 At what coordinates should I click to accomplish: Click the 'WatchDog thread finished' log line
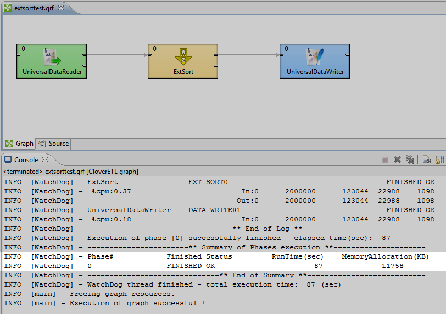[172, 284]
